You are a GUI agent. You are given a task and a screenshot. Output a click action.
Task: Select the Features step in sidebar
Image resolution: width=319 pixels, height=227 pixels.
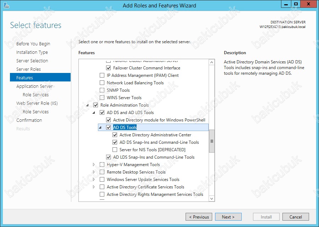pos(40,77)
